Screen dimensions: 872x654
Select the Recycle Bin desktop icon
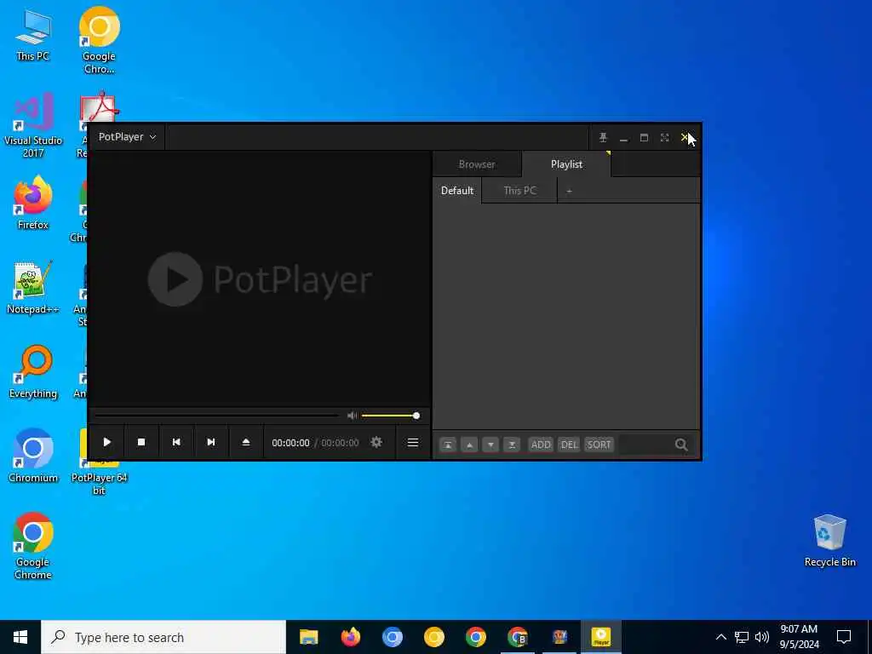click(x=829, y=541)
